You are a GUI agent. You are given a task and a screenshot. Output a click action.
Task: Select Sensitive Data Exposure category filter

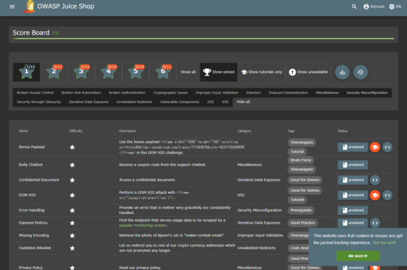click(89, 102)
